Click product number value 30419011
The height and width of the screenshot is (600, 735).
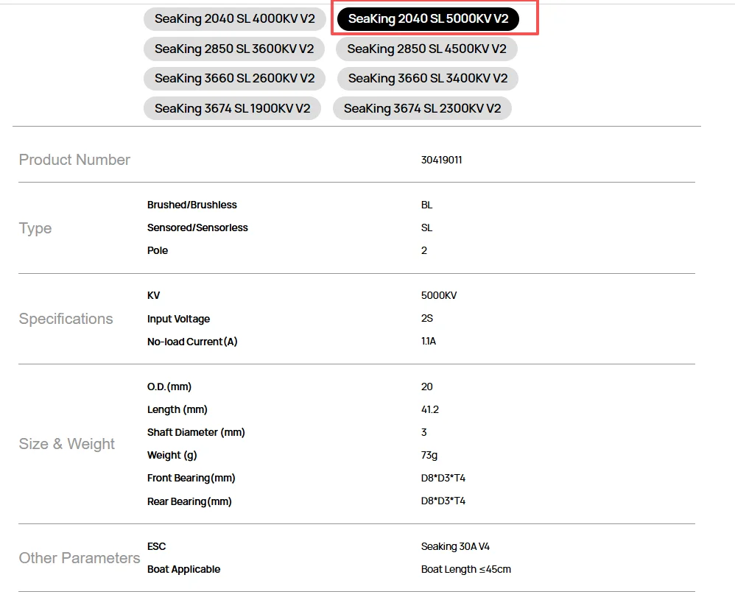[x=441, y=160]
